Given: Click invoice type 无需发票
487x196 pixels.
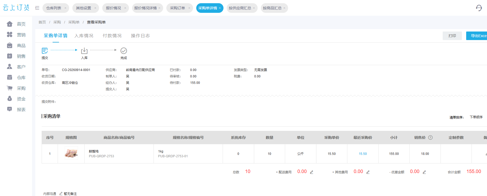Looking at the screenshot, I should pyautogui.click(x=261, y=70).
